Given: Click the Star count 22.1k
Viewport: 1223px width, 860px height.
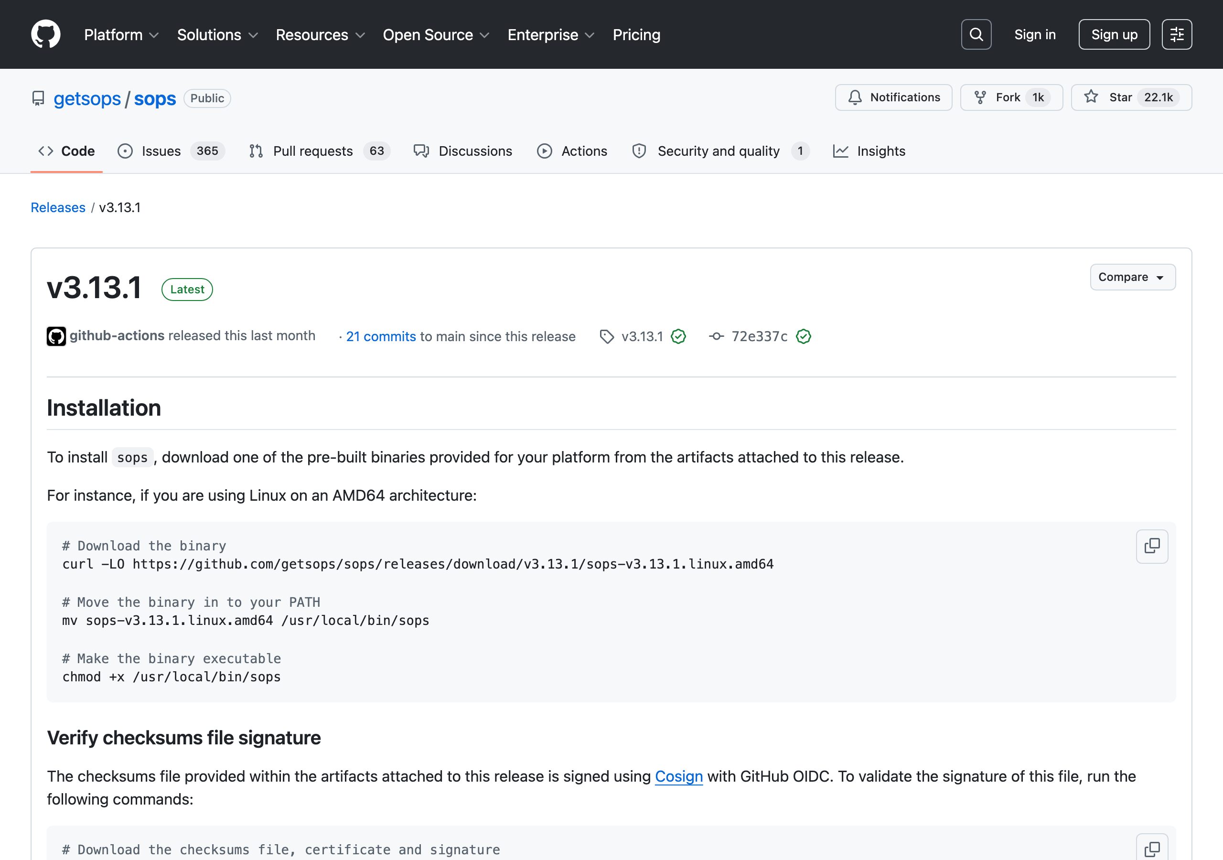Looking at the screenshot, I should 1158,97.
